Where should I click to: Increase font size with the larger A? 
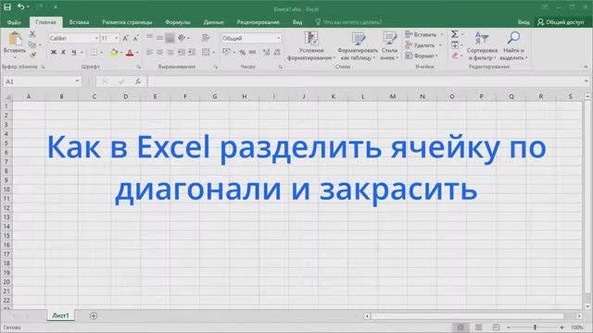point(126,38)
